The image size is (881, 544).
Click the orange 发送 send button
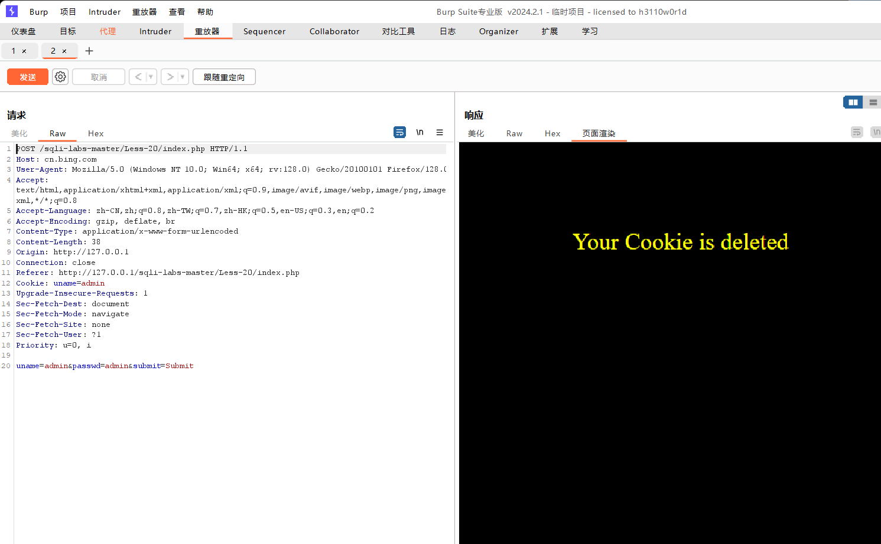pos(28,77)
